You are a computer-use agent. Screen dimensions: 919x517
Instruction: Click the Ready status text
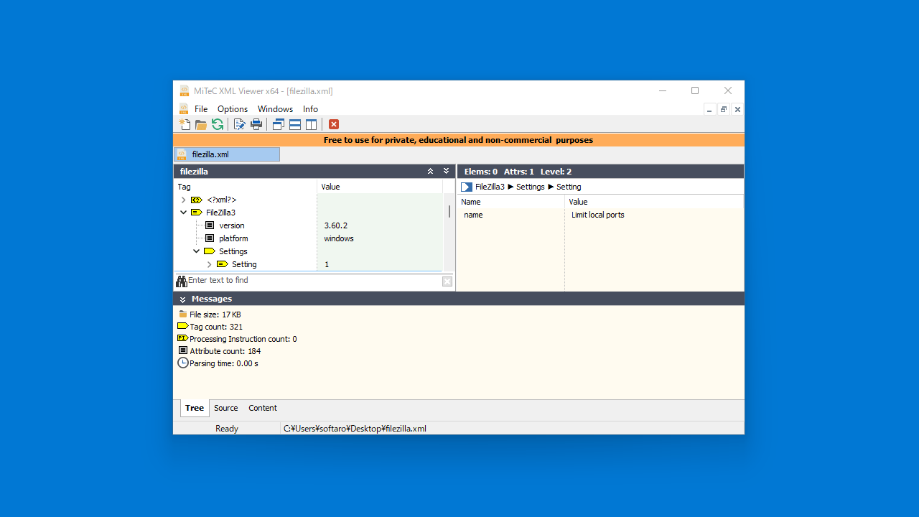pyautogui.click(x=227, y=429)
